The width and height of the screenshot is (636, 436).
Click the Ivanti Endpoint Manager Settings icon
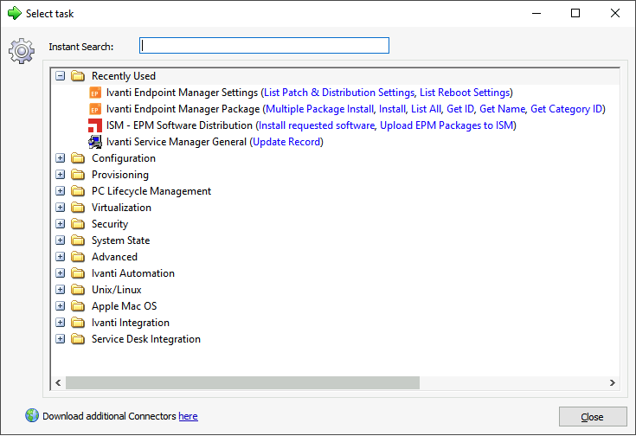[95, 93]
